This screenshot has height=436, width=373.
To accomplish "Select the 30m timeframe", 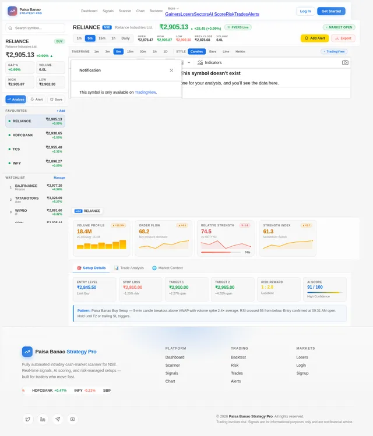I will point(143,51).
